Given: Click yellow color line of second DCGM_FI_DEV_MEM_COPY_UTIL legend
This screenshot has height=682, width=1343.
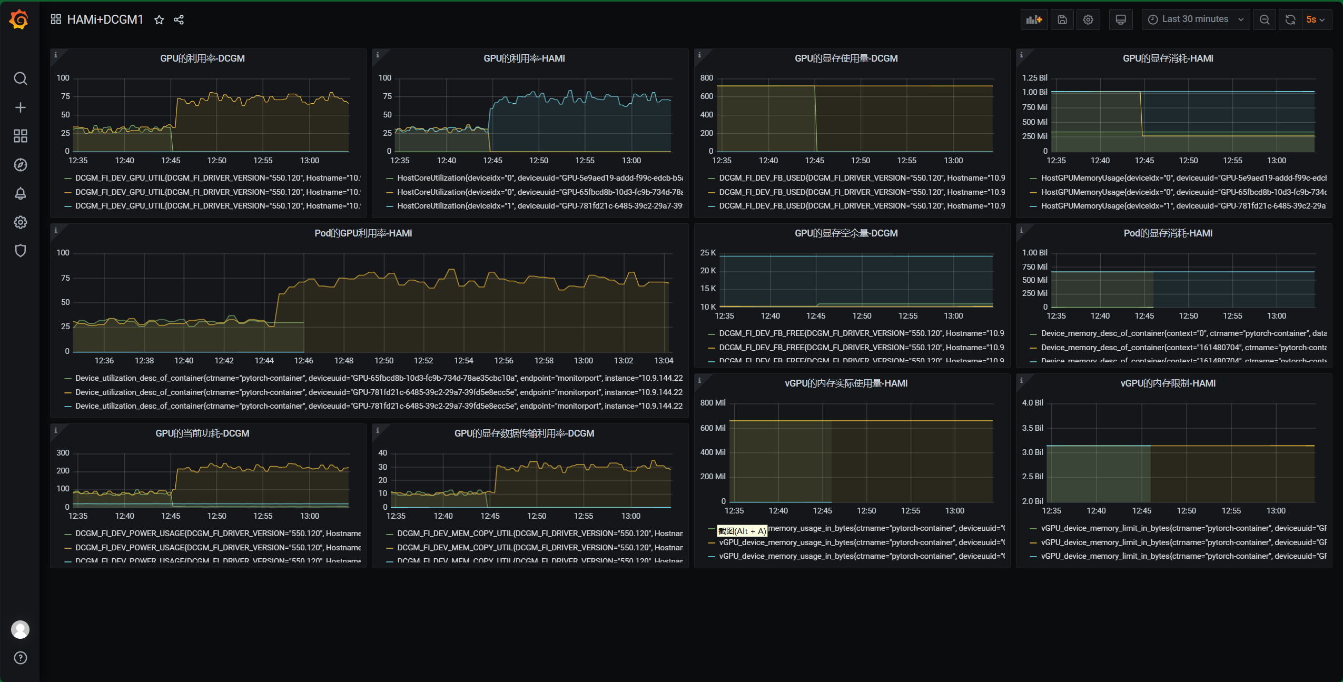Looking at the screenshot, I should [390, 548].
